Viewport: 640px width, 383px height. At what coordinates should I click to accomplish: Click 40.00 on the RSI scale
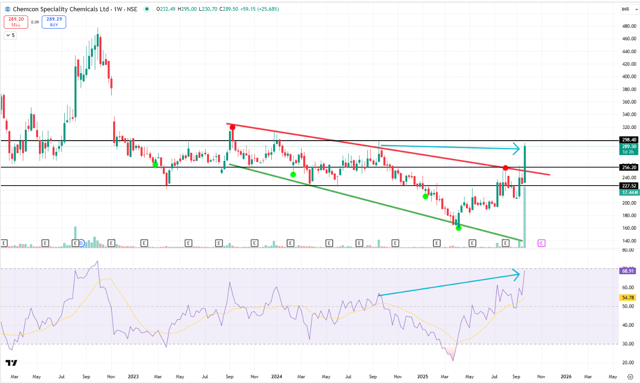[628, 325]
